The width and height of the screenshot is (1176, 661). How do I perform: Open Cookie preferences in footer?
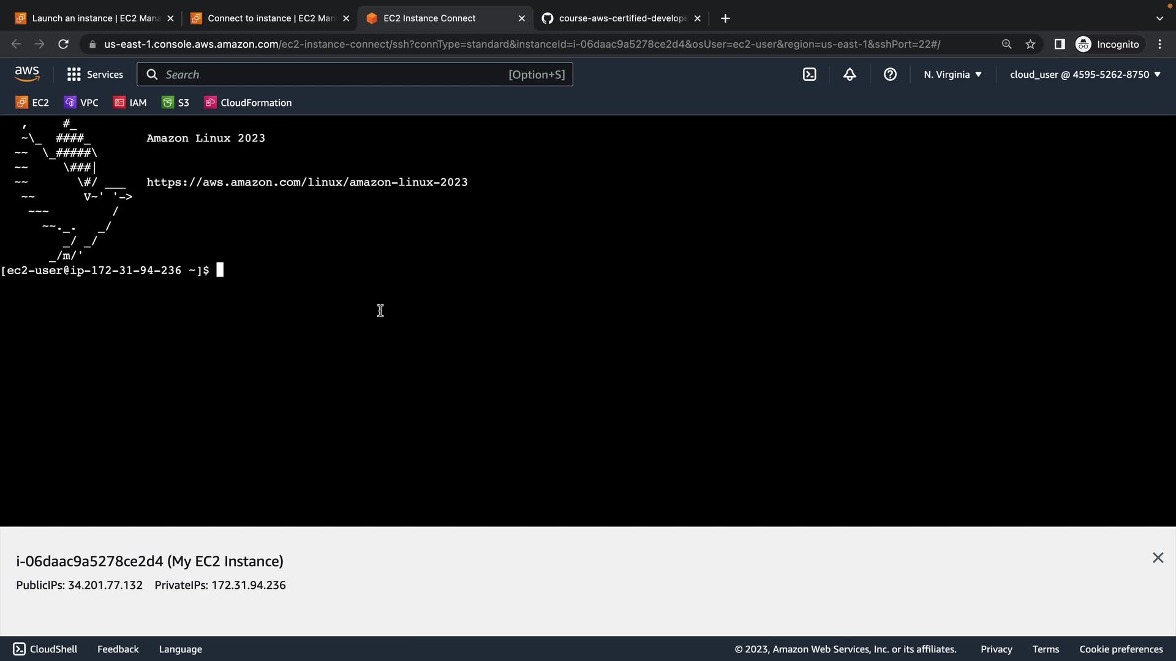1121,649
